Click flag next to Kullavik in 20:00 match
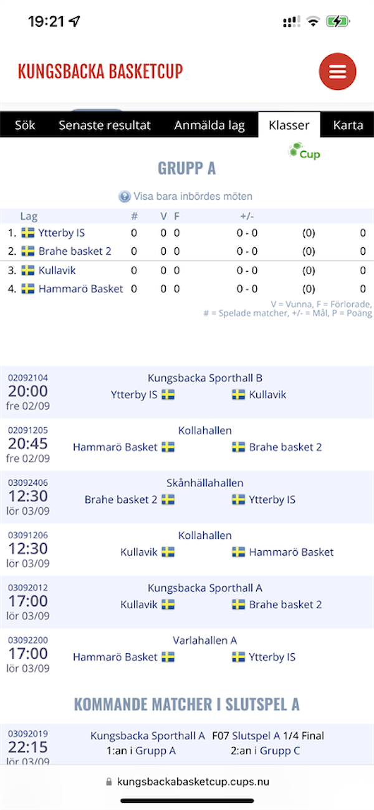The image size is (374, 810). tap(238, 395)
